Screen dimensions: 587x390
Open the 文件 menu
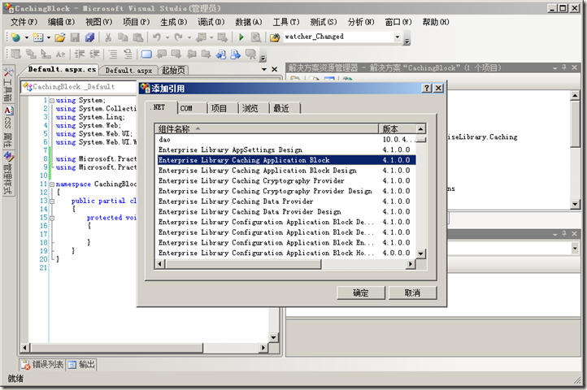click(x=24, y=22)
